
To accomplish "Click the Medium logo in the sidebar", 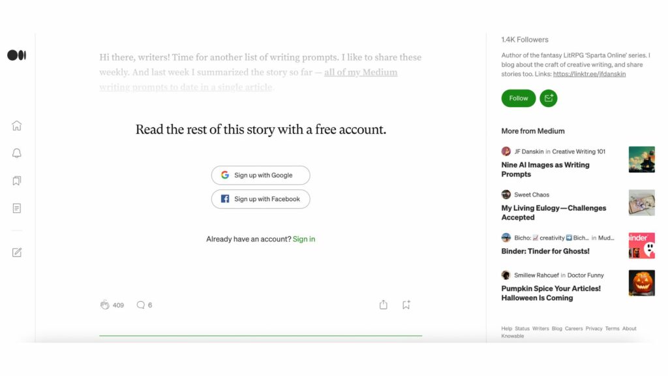I will click(x=16, y=55).
